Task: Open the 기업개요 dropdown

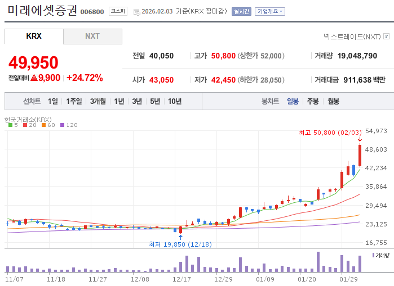Action: (x=270, y=12)
